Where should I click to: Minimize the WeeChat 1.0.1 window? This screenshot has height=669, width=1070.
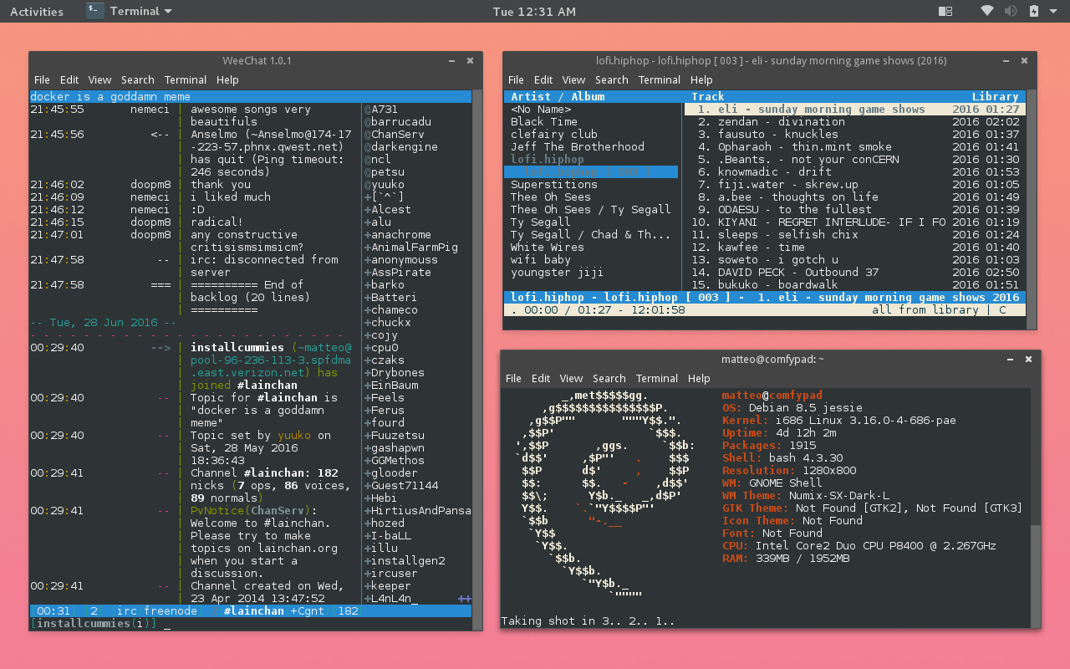click(451, 60)
